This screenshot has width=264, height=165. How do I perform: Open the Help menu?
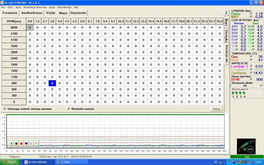coord(76,7)
